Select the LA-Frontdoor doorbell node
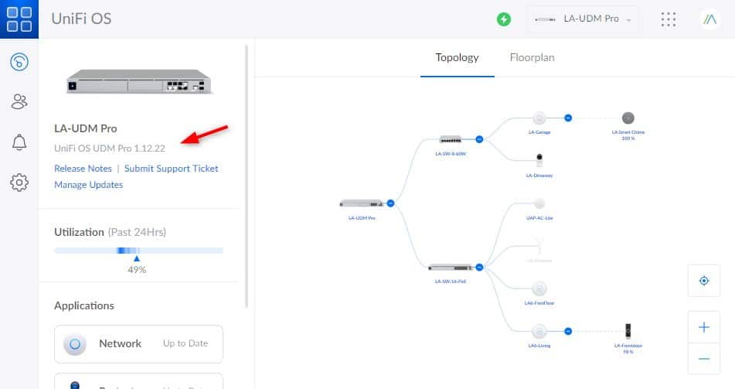The height and width of the screenshot is (389, 735). 628,331
